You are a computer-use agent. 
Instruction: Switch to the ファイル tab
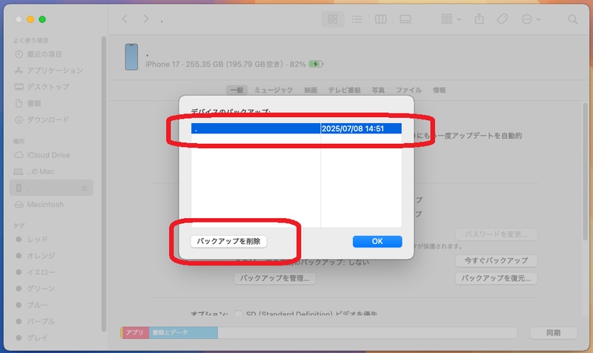(x=408, y=90)
